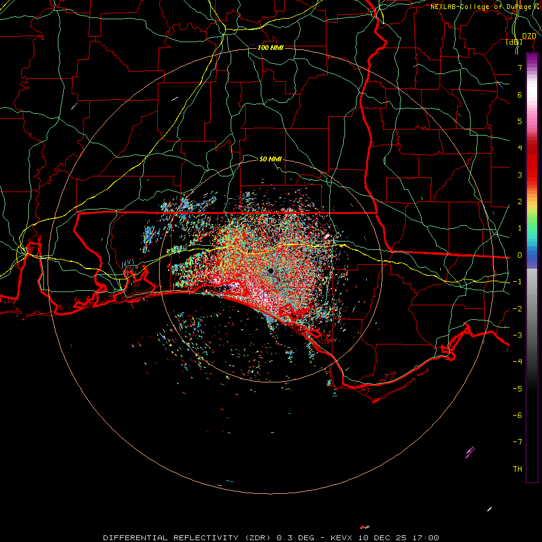
Task: Click the 'TH' label on color scale
Action: point(517,469)
